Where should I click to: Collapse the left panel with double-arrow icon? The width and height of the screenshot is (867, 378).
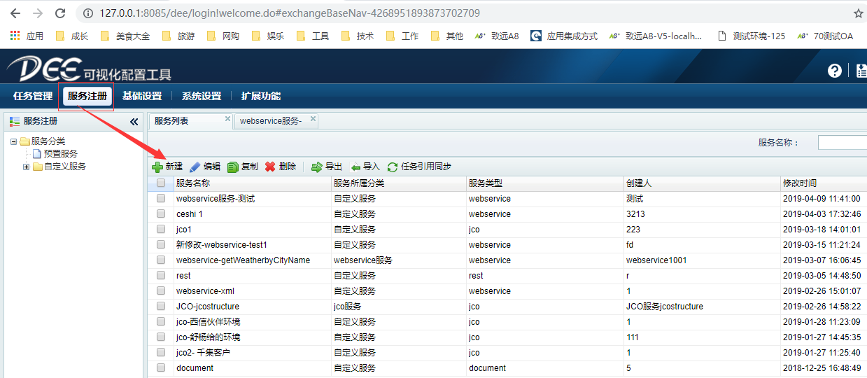134,122
